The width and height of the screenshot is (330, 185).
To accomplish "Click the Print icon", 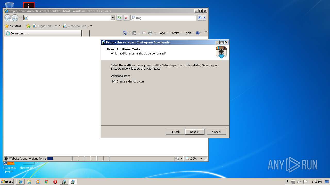I will [x=150, y=33].
